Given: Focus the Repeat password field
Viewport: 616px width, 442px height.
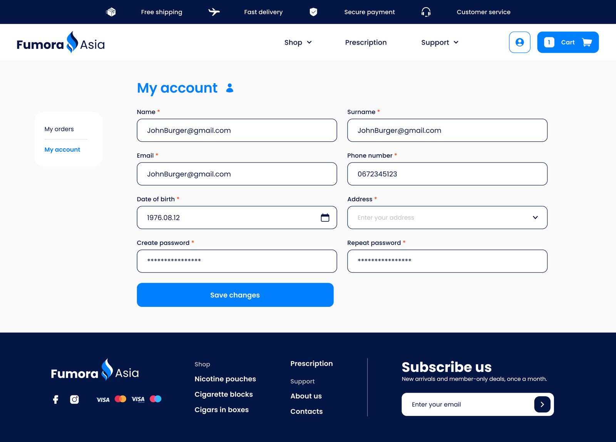Looking at the screenshot, I should point(447,261).
